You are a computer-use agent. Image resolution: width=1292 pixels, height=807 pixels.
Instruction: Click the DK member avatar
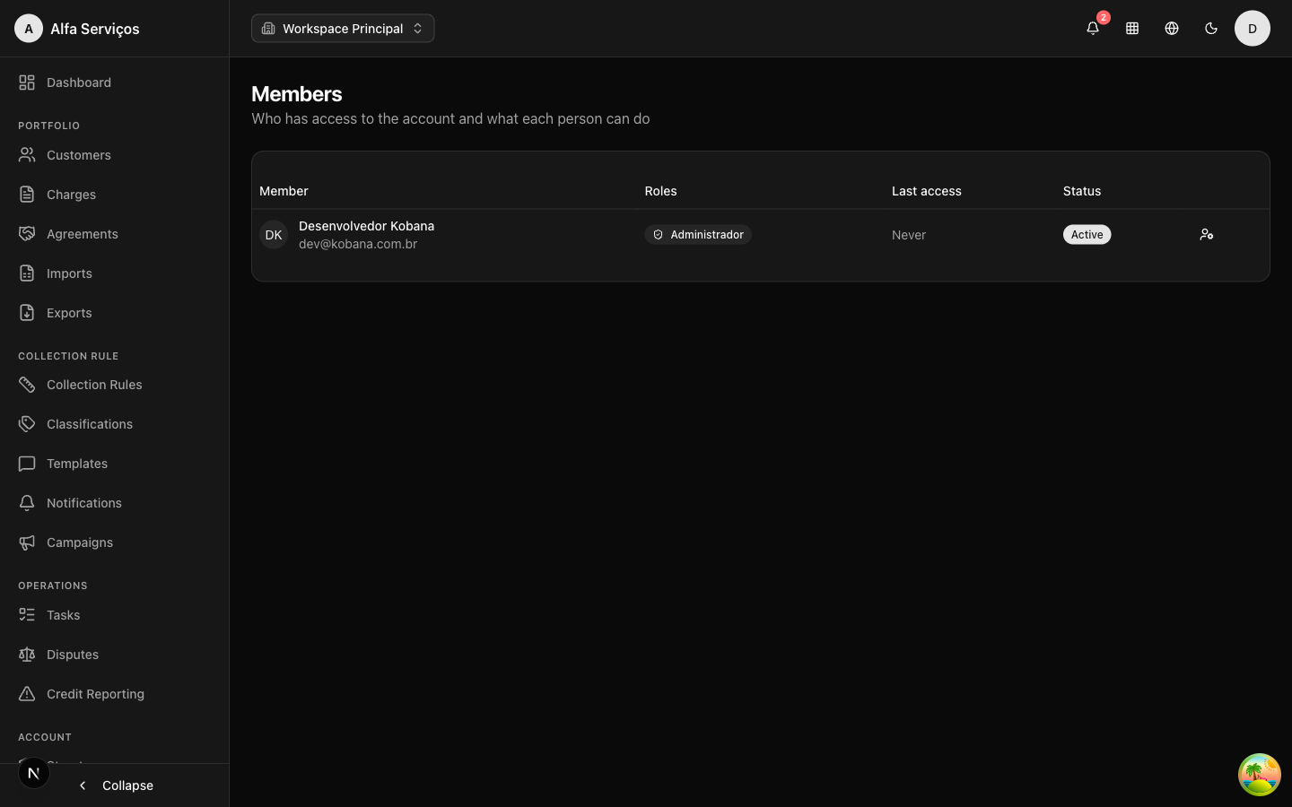tap(274, 234)
